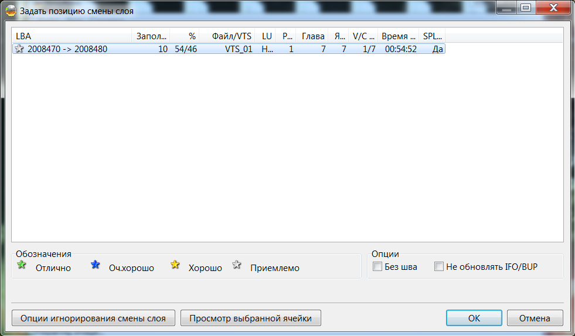Click the 'Да' SPLIP cell
575x336 pixels.
click(x=437, y=49)
